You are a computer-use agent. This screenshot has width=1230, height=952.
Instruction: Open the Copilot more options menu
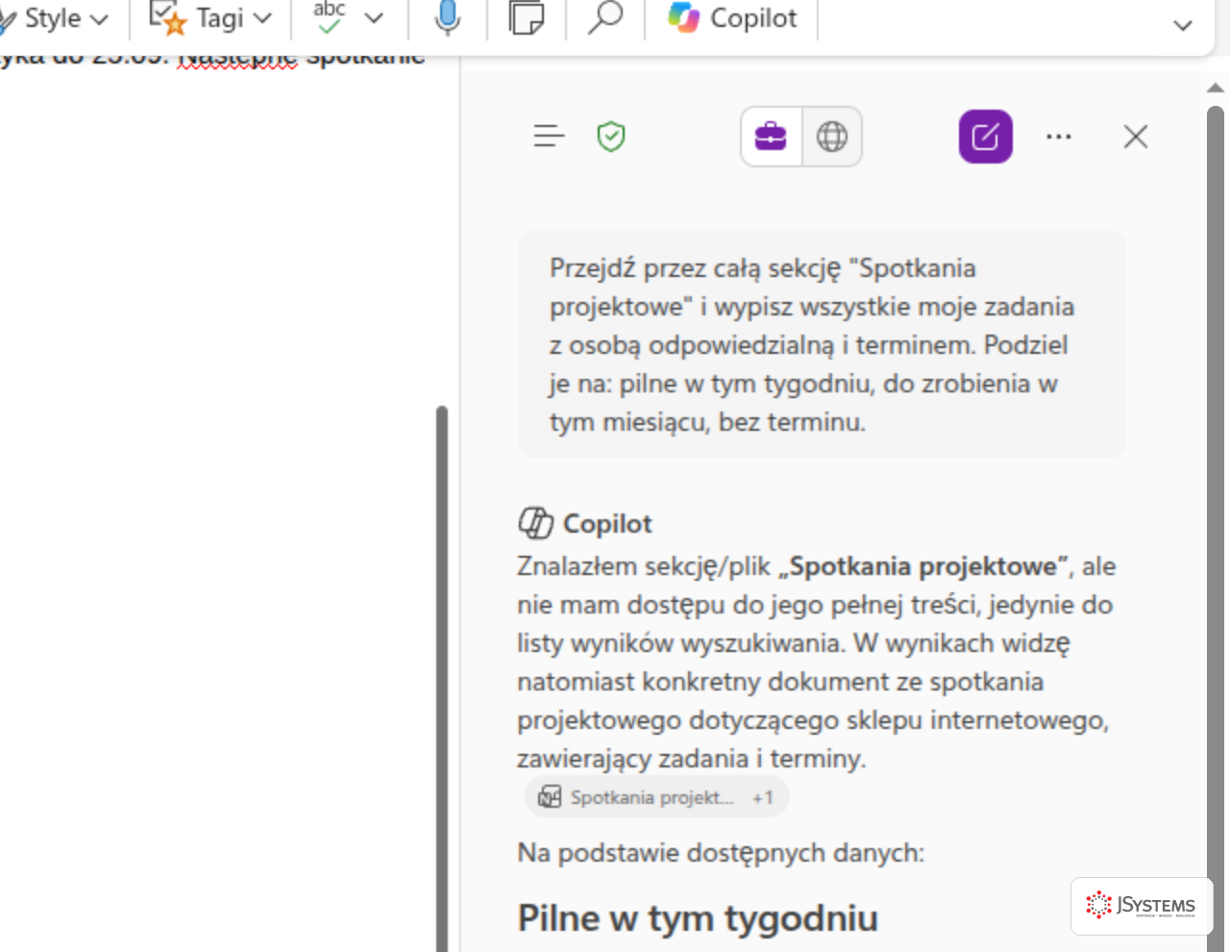point(1059,137)
